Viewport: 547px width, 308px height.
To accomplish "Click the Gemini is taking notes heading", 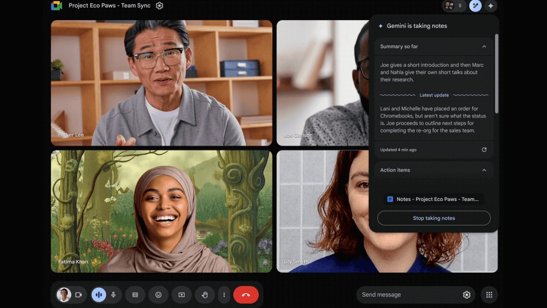I will pos(417,26).
